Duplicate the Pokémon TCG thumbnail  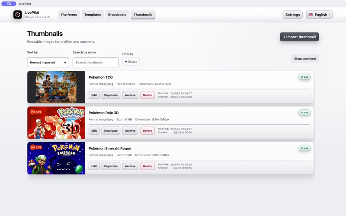(111, 95)
